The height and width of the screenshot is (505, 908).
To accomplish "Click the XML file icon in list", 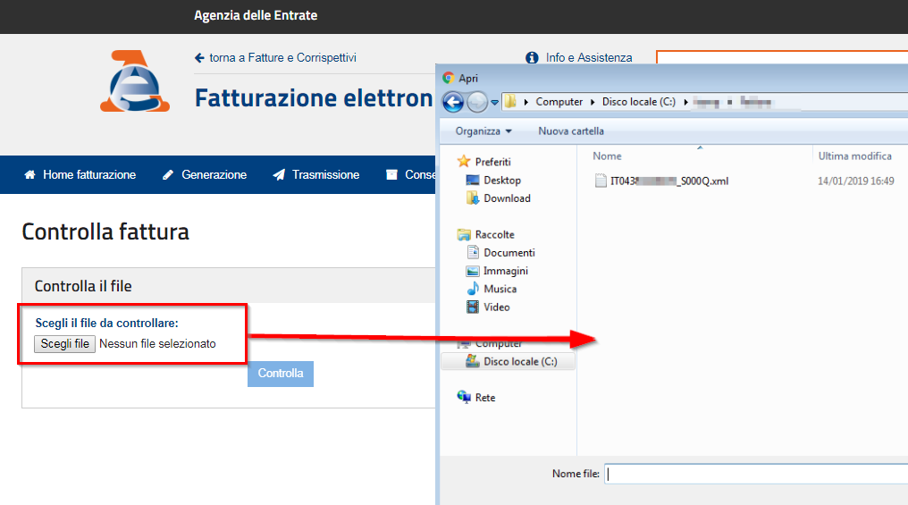I will (x=601, y=181).
